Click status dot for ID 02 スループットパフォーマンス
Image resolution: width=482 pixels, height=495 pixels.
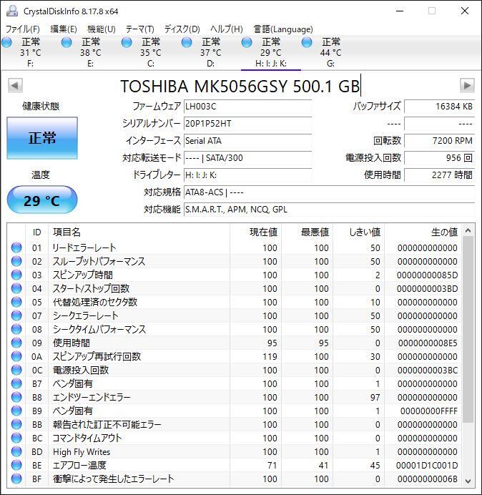pyautogui.click(x=16, y=261)
